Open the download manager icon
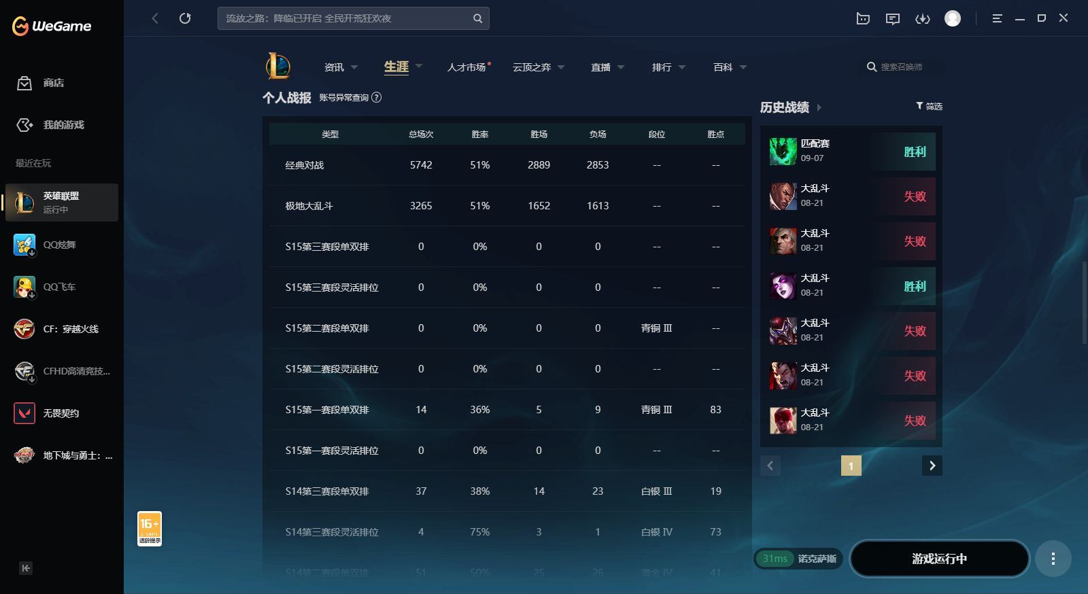Screen dimensions: 1088x594 (922, 18)
